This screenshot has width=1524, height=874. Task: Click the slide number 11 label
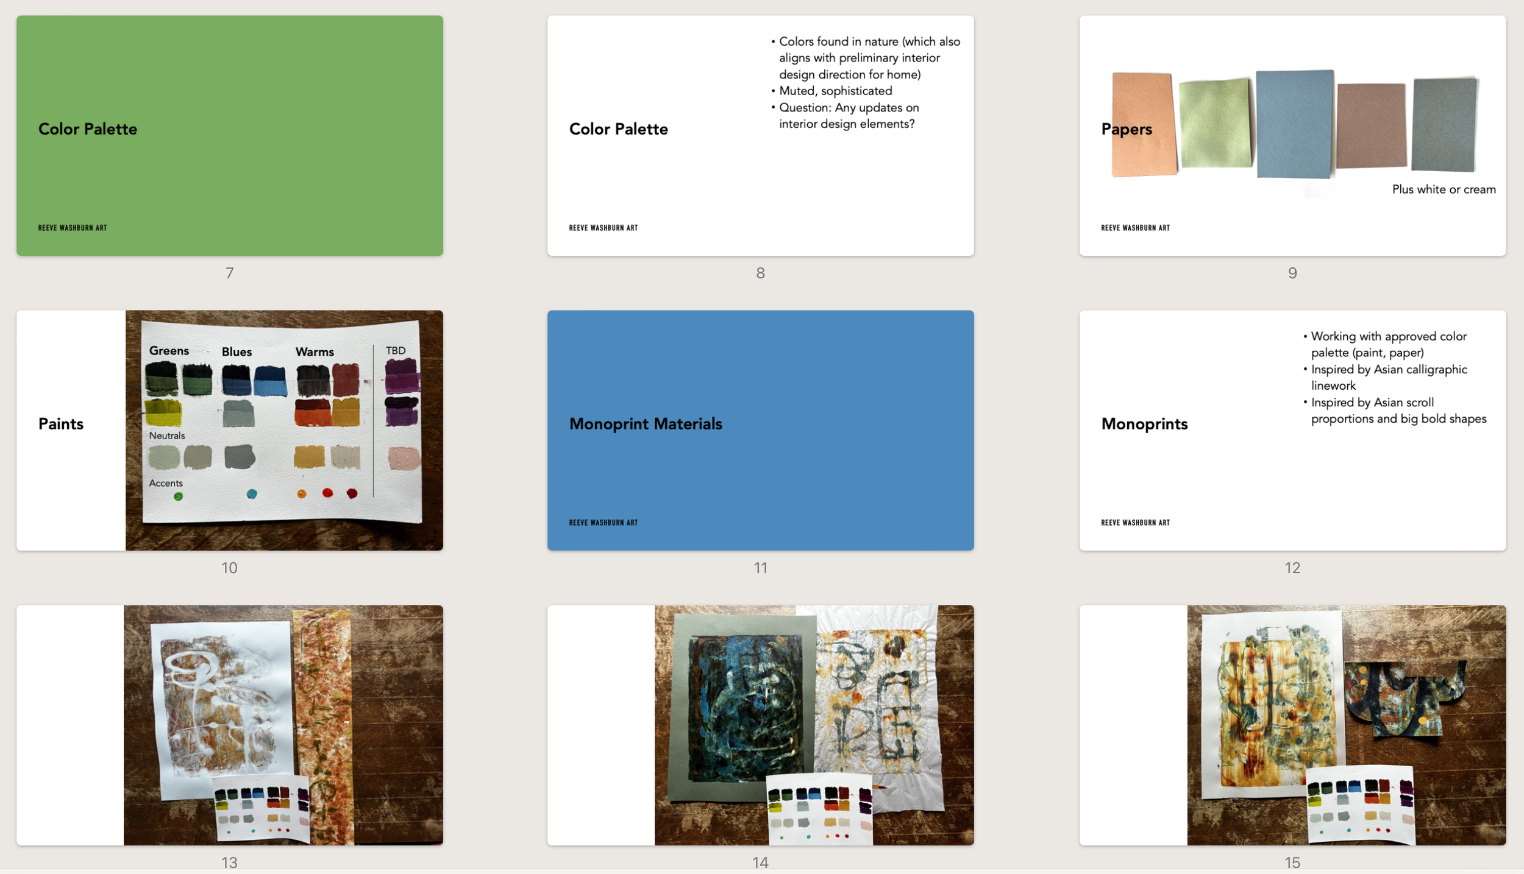click(x=760, y=568)
